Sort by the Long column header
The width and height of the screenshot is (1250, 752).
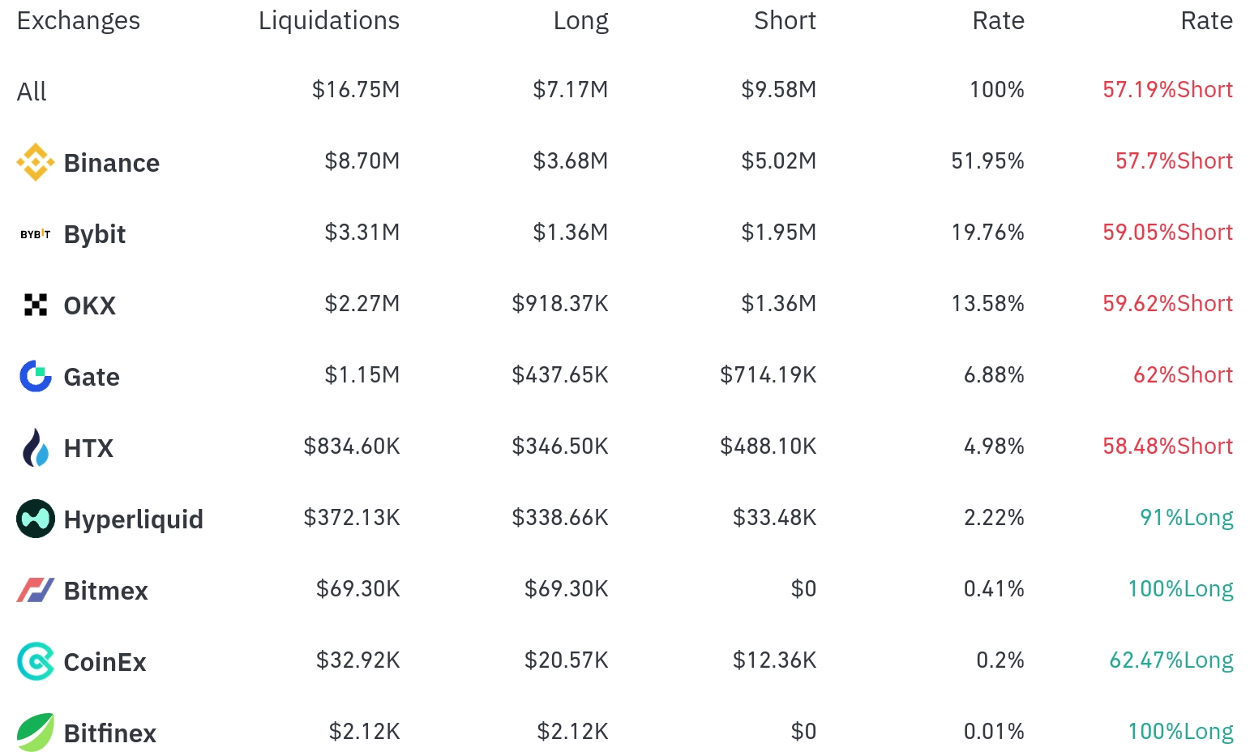tap(580, 20)
